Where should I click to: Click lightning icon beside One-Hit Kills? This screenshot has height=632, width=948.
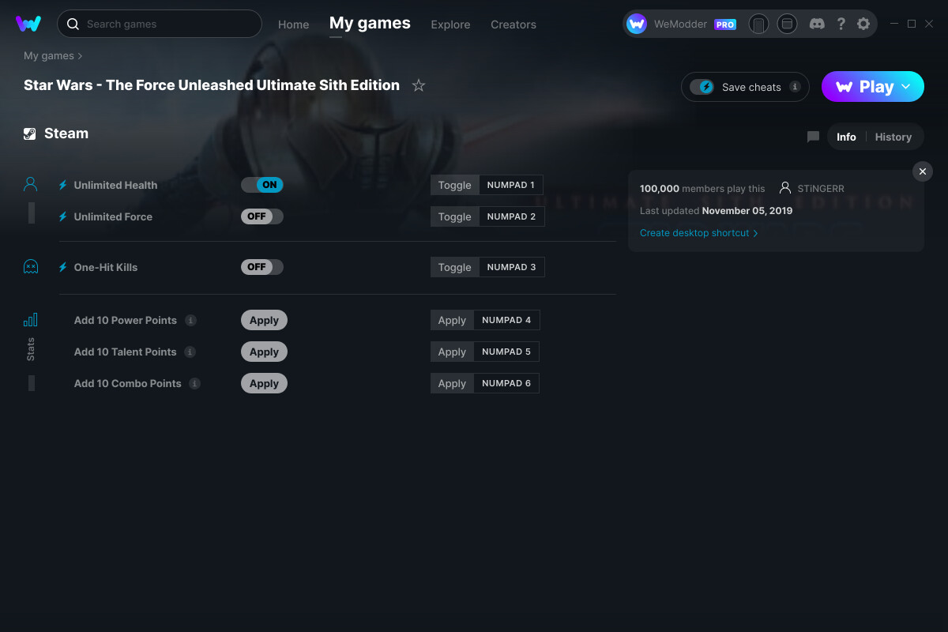click(63, 267)
